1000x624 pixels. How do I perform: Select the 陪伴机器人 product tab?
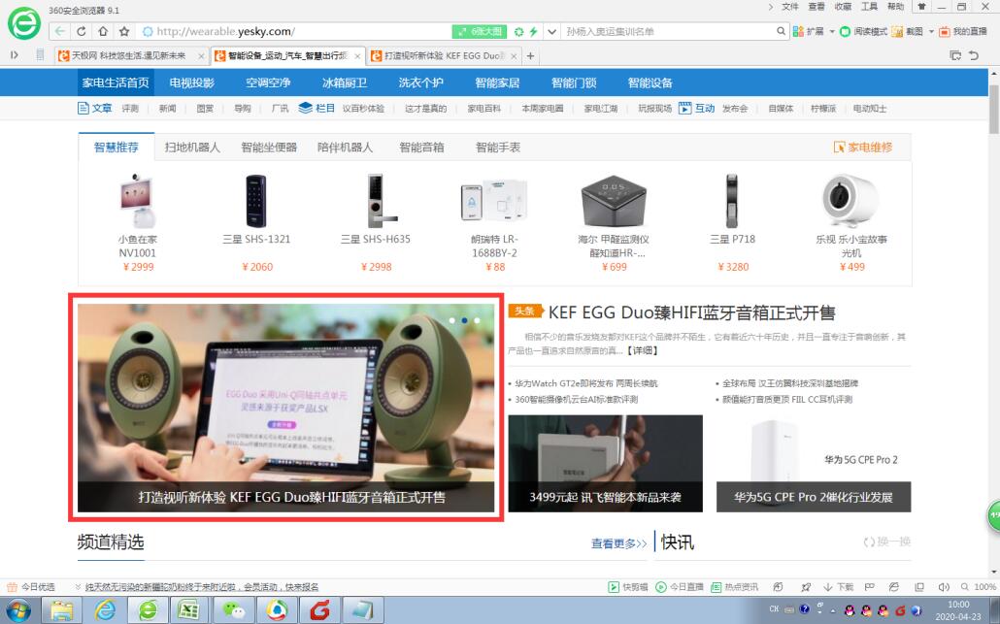pos(345,148)
